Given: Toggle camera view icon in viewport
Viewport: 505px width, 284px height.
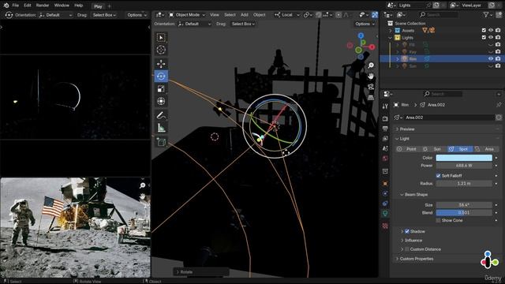Looking at the screenshot, I should pos(371,87).
